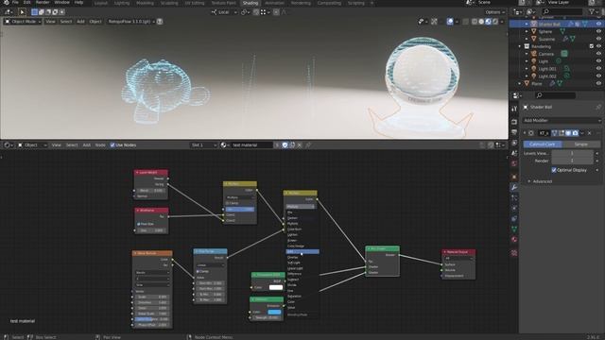Open the Material properties tab icon
The image size is (605, 340).
click(x=514, y=239)
